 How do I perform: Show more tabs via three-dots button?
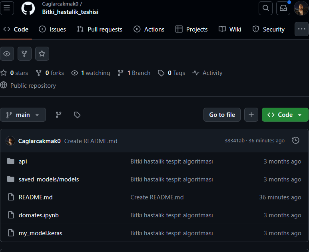pyautogui.click(x=301, y=29)
